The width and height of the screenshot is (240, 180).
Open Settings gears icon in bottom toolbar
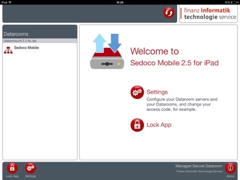coord(30,168)
